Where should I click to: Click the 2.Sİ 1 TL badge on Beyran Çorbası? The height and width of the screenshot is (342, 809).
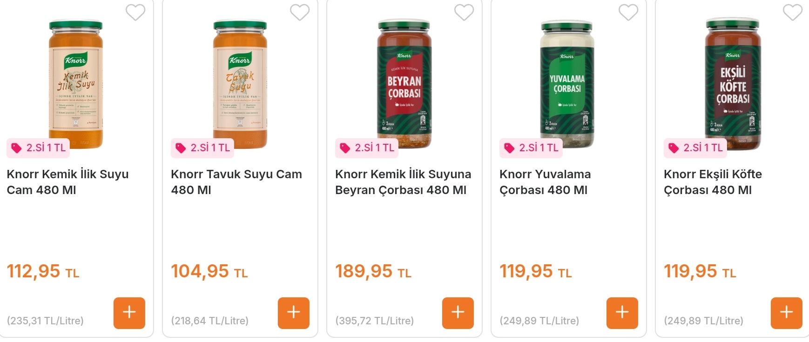367,148
